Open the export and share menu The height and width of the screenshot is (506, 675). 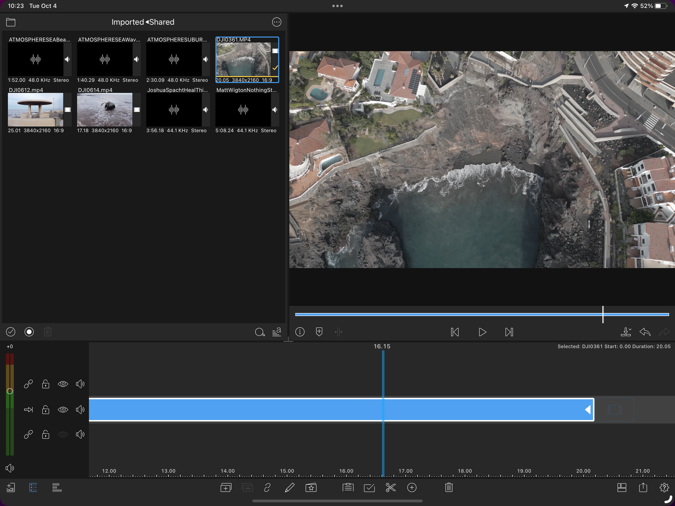pyautogui.click(x=643, y=488)
